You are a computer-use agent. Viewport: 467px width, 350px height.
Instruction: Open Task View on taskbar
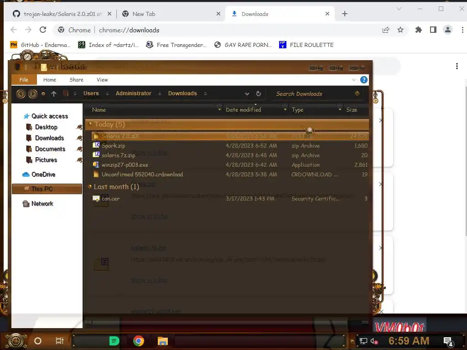[60, 341]
